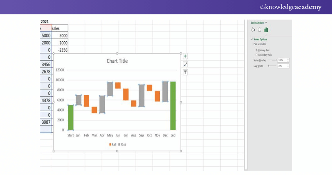This screenshot has height=175, width=332.
Task: Click the gray Rise legend marker
Action: pos(120,144)
